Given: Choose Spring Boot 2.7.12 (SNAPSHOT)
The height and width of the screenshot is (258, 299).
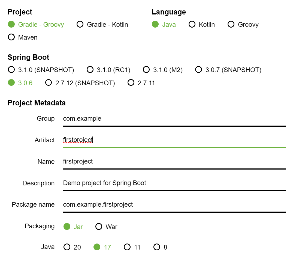Looking at the screenshot, I should pos(49,83).
